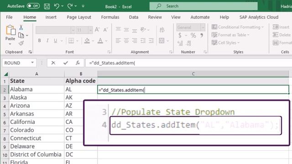Open the Redo history dropdown
Screen dimensions: 292x164
coord(76,6)
